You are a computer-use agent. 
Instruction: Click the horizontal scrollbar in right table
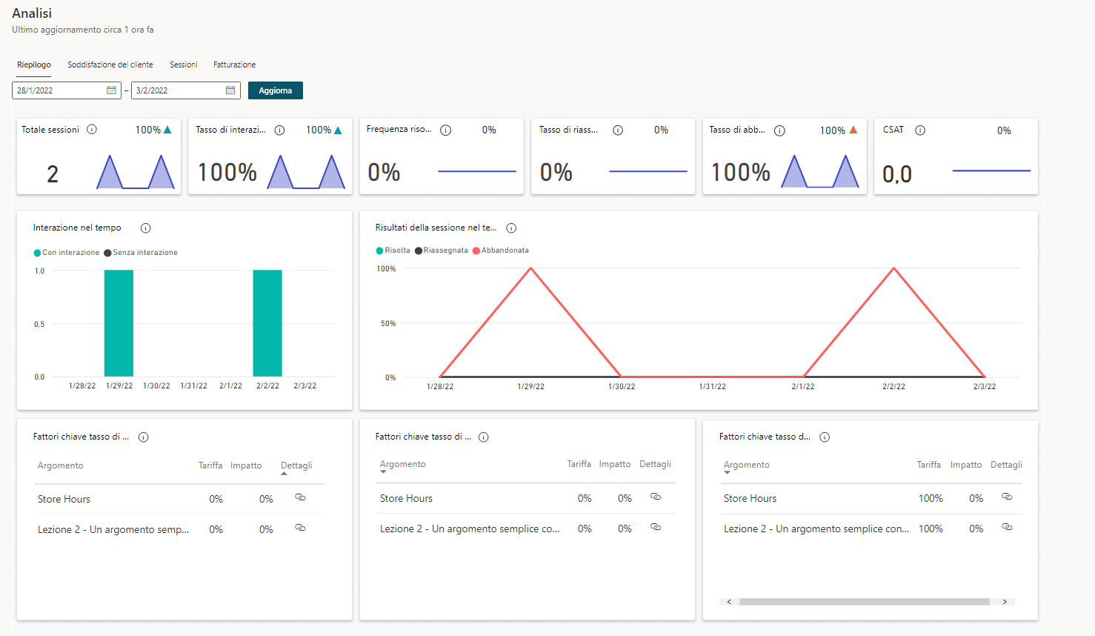pyautogui.click(x=864, y=602)
